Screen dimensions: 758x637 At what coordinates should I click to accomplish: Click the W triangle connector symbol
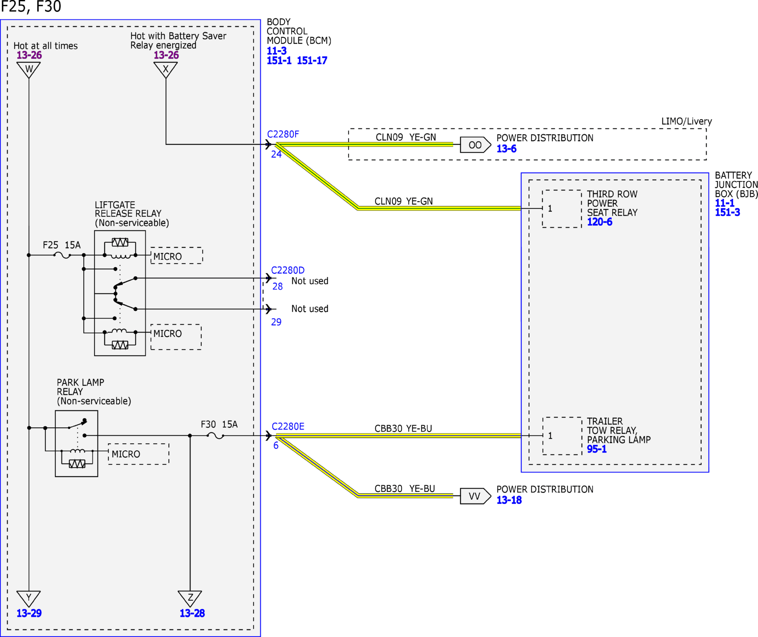tap(28, 69)
